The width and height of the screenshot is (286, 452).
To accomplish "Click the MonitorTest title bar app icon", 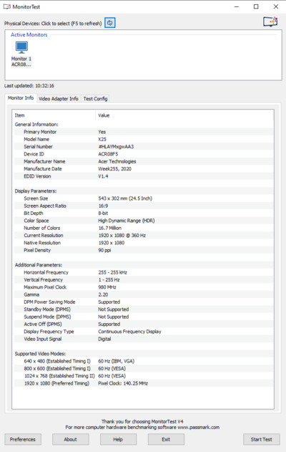I will (x=7, y=6).
